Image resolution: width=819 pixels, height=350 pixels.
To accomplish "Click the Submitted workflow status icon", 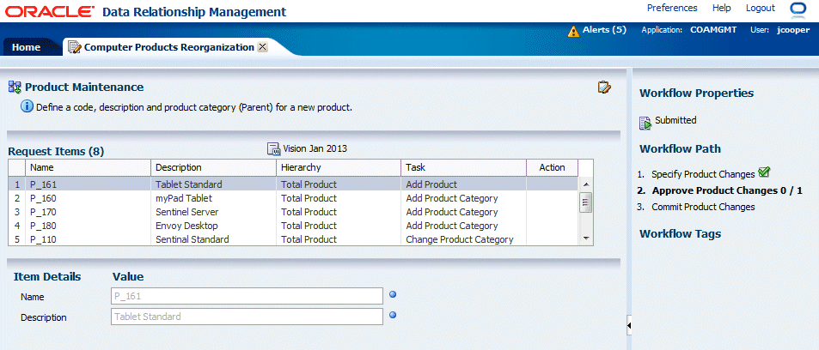I will (645, 122).
